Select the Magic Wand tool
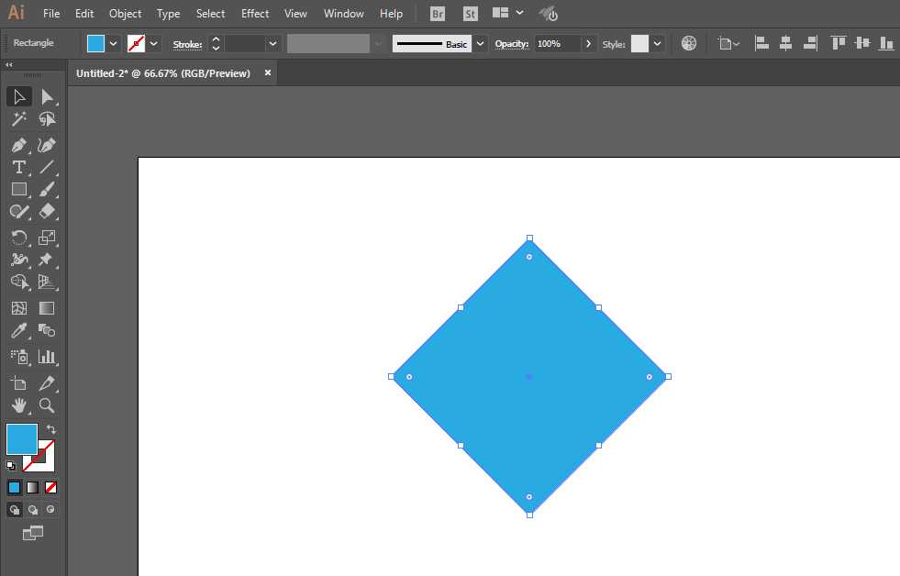900x576 pixels. click(19, 119)
